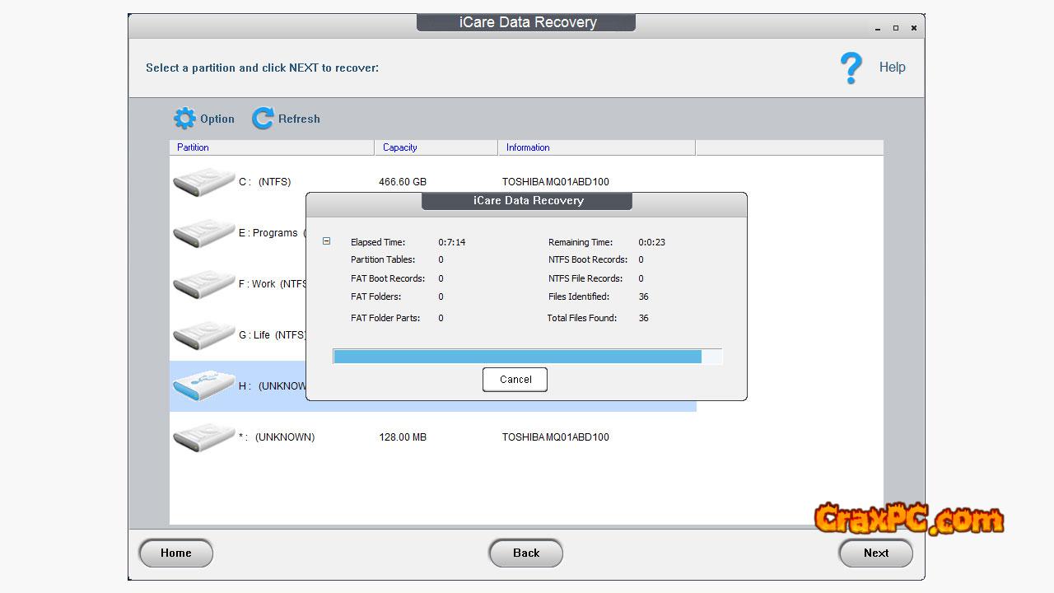The height and width of the screenshot is (593, 1054).
Task: Click the Information column header
Action: 596,147
